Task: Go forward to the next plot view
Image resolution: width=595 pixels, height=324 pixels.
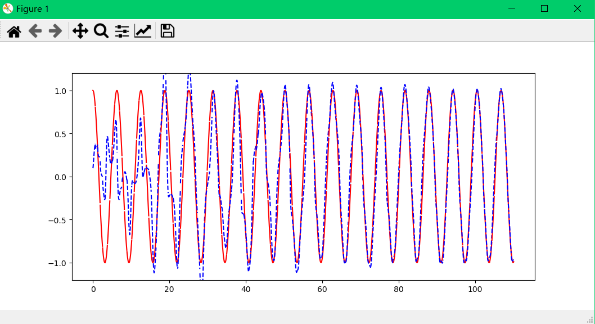Action: [x=55, y=31]
